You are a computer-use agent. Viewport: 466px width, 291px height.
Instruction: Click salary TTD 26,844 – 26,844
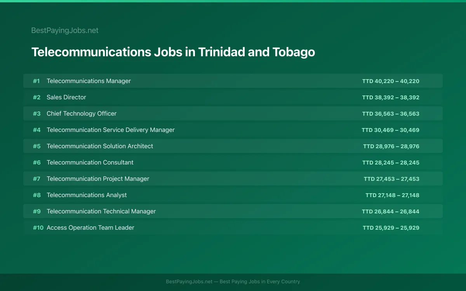click(x=391, y=211)
